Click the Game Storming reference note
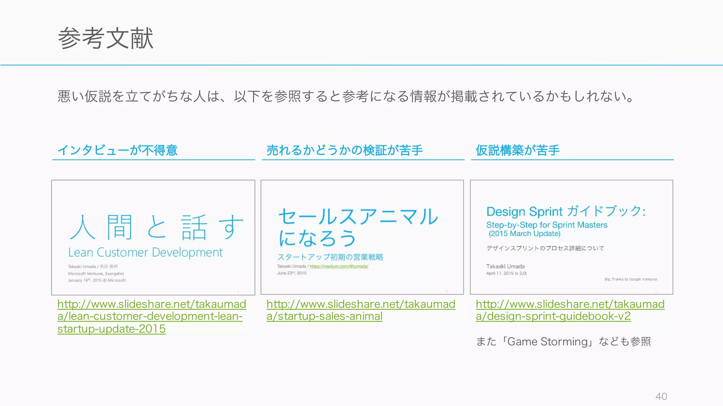The width and height of the screenshot is (723, 406). pos(563,342)
